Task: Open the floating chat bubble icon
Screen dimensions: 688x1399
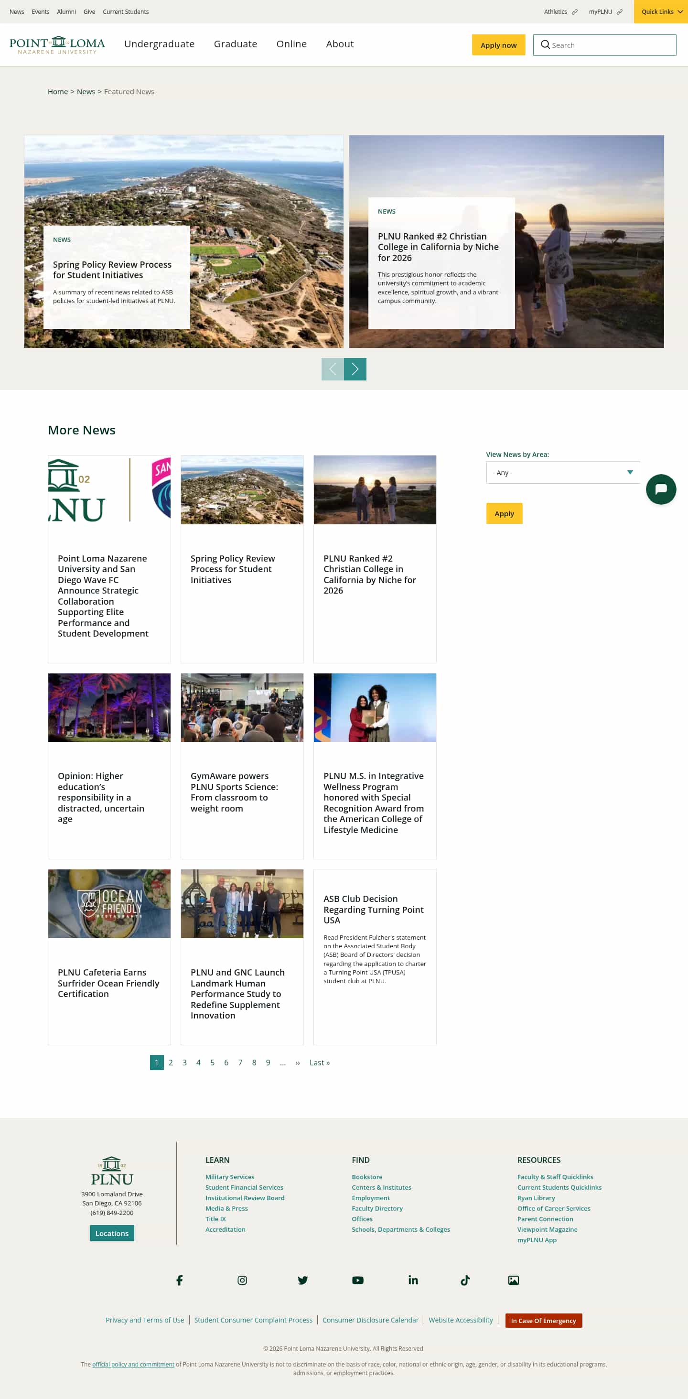Action: click(661, 489)
